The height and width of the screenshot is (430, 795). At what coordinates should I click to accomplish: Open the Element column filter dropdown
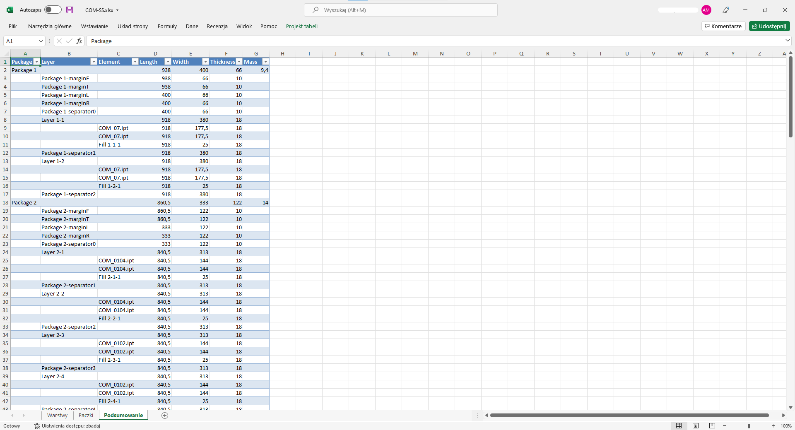point(135,62)
